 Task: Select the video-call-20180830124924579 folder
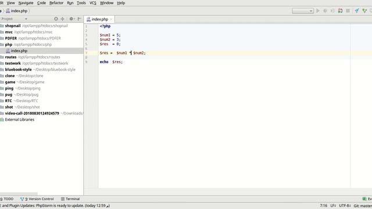click(41, 113)
